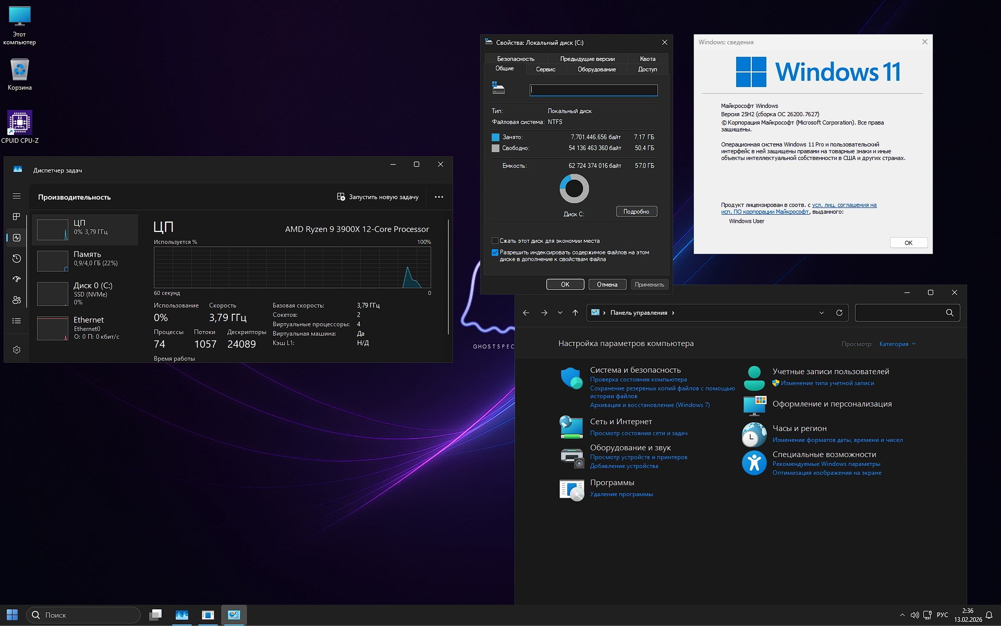
Task: Switch to the Сервис tab in disk properties
Action: [x=545, y=69]
